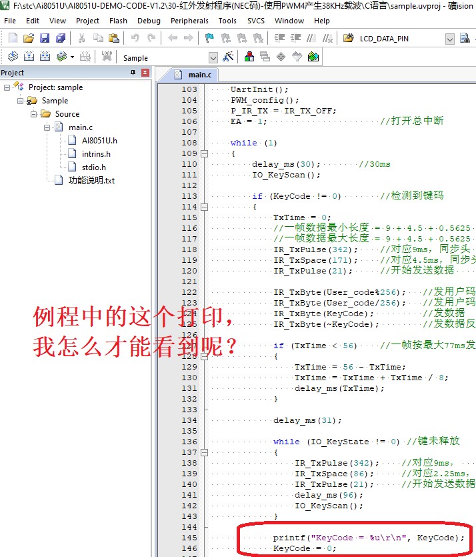The height and width of the screenshot is (557, 476).
Task: Open the Edit menu
Action: (x=33, y=21)
